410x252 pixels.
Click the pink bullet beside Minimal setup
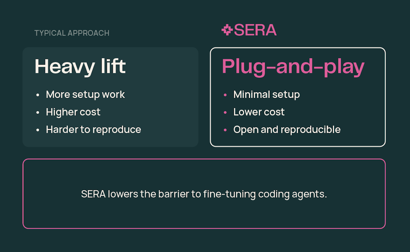click(225, 95)
